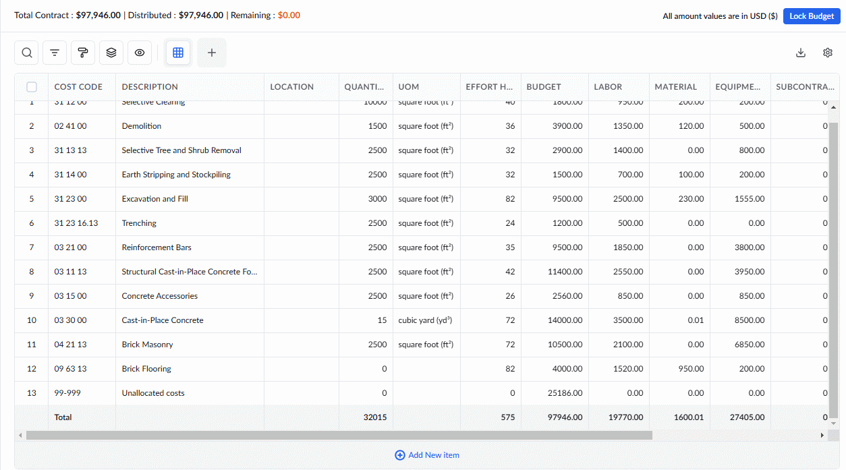Select the Trenching row description
Viewport: 846px width, 470px height.
coord(190,223)
